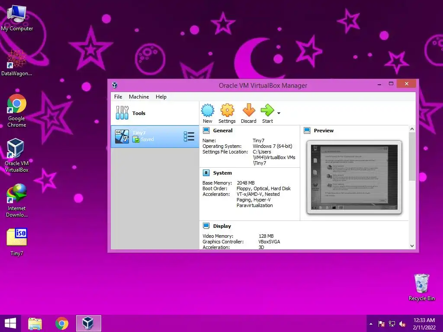The image size is (443, 332).
Task: Click the System section heading
Action: pos(222,173)
